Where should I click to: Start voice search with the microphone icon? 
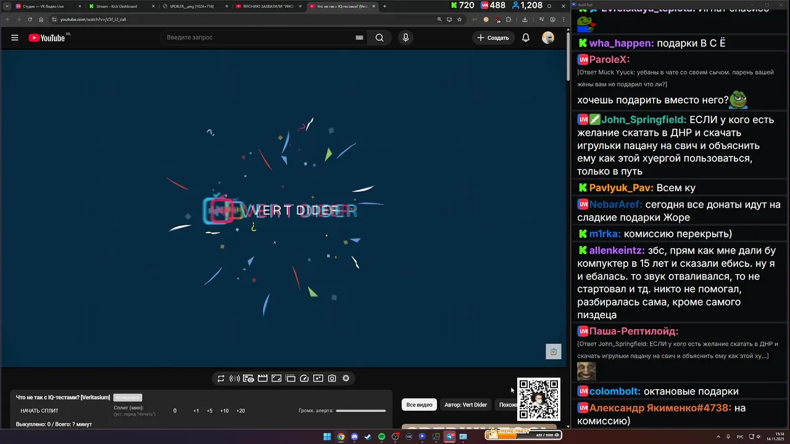405,38
